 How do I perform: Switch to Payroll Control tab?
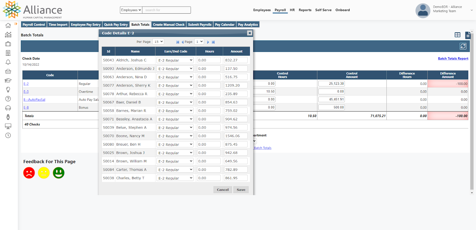pyautogui.click(x=34, y=25)
